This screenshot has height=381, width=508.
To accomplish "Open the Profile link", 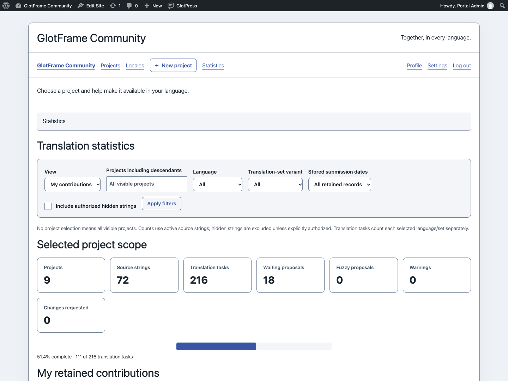I will coord(414,66).
